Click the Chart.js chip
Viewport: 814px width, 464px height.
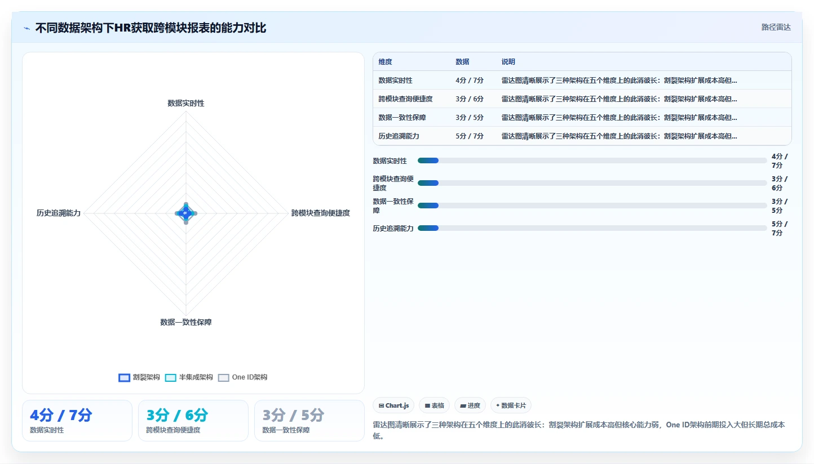(x=393, y=405)
